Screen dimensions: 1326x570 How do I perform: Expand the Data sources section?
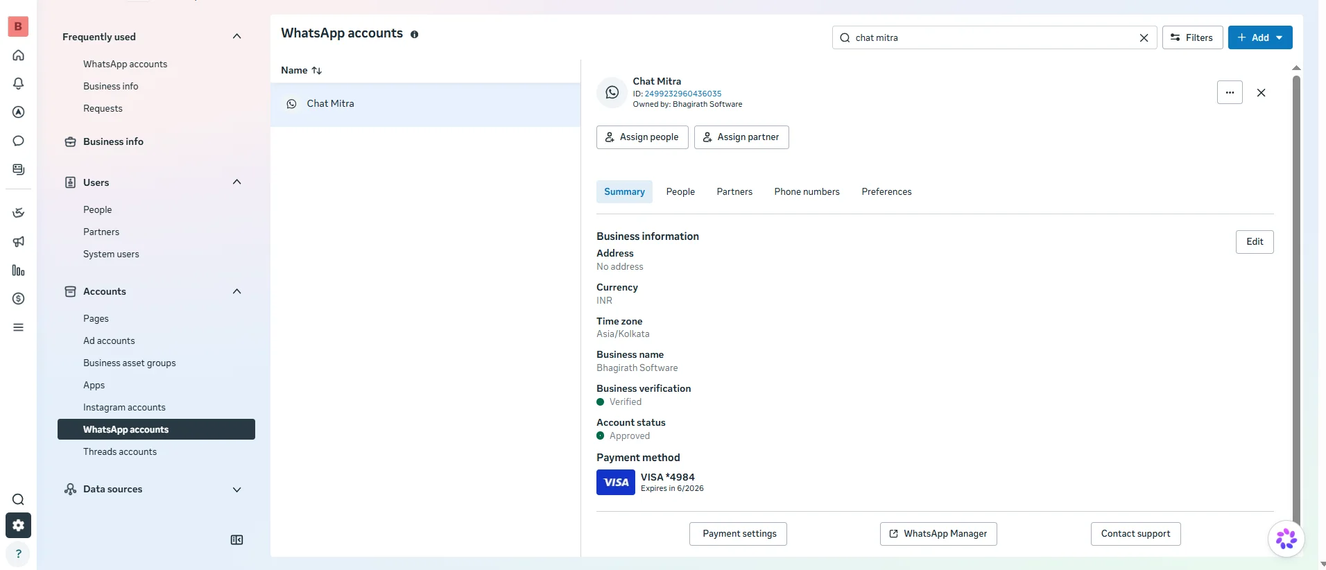[x=236, y=490]
